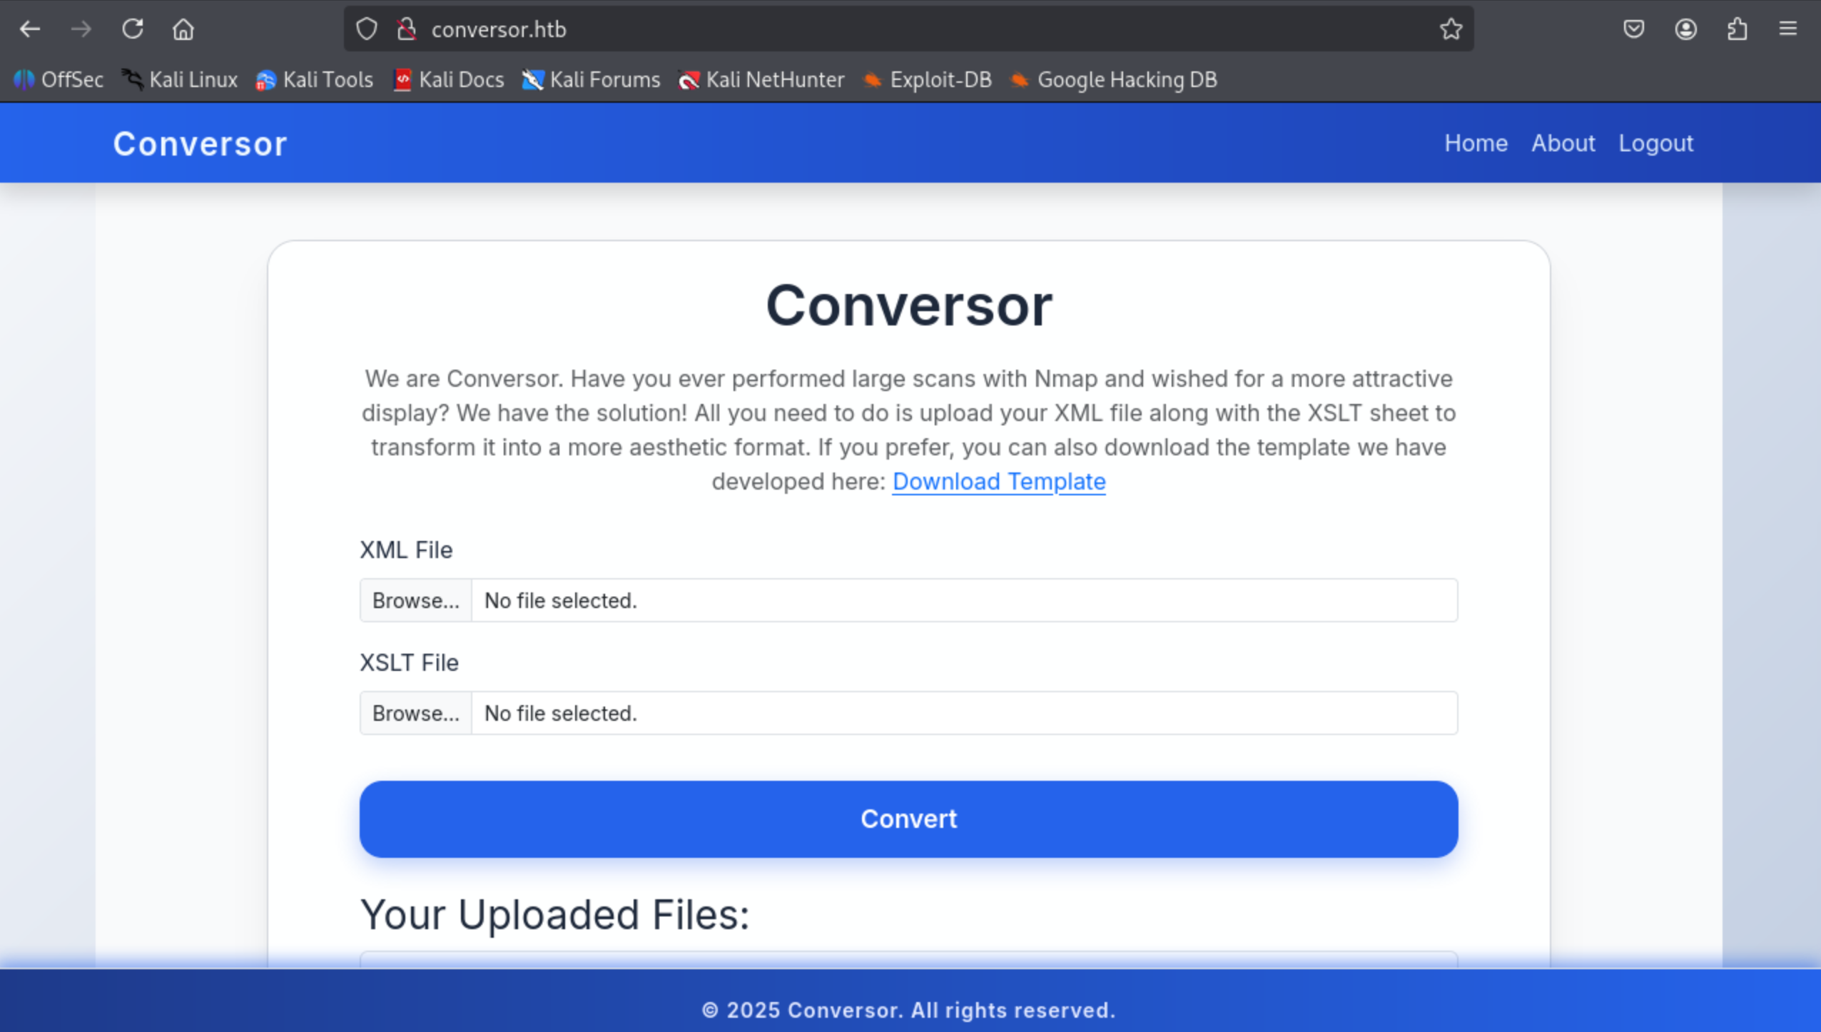Save the page to Pocket

point(1633,29)
